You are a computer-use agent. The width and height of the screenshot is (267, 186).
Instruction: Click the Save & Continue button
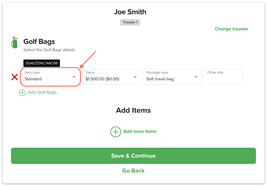click(x=133, y=156)
